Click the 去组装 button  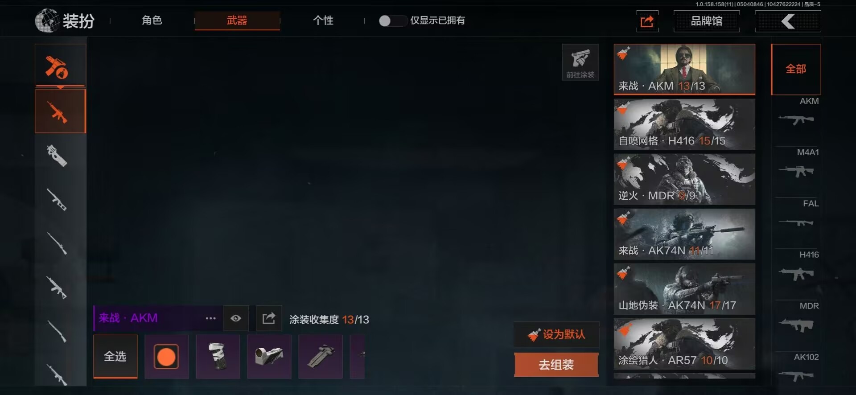pos(556,365)
